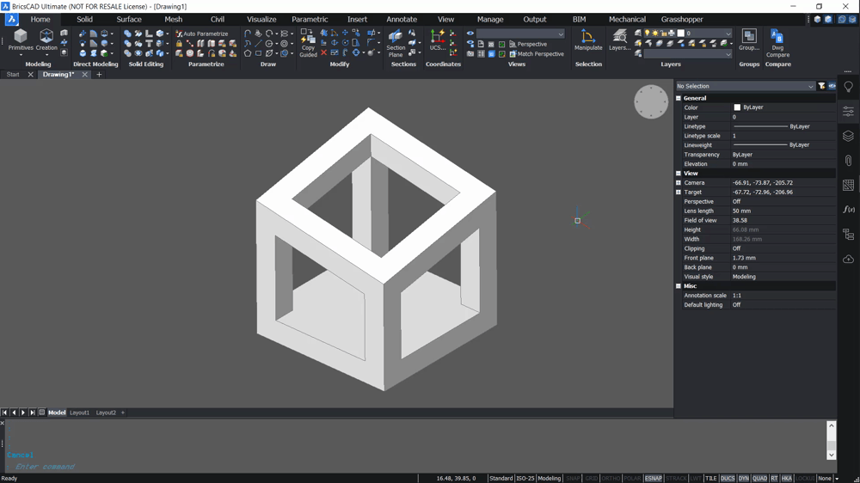
Task: Toggle ORTHO in the status bar
Action: (611, 478)
